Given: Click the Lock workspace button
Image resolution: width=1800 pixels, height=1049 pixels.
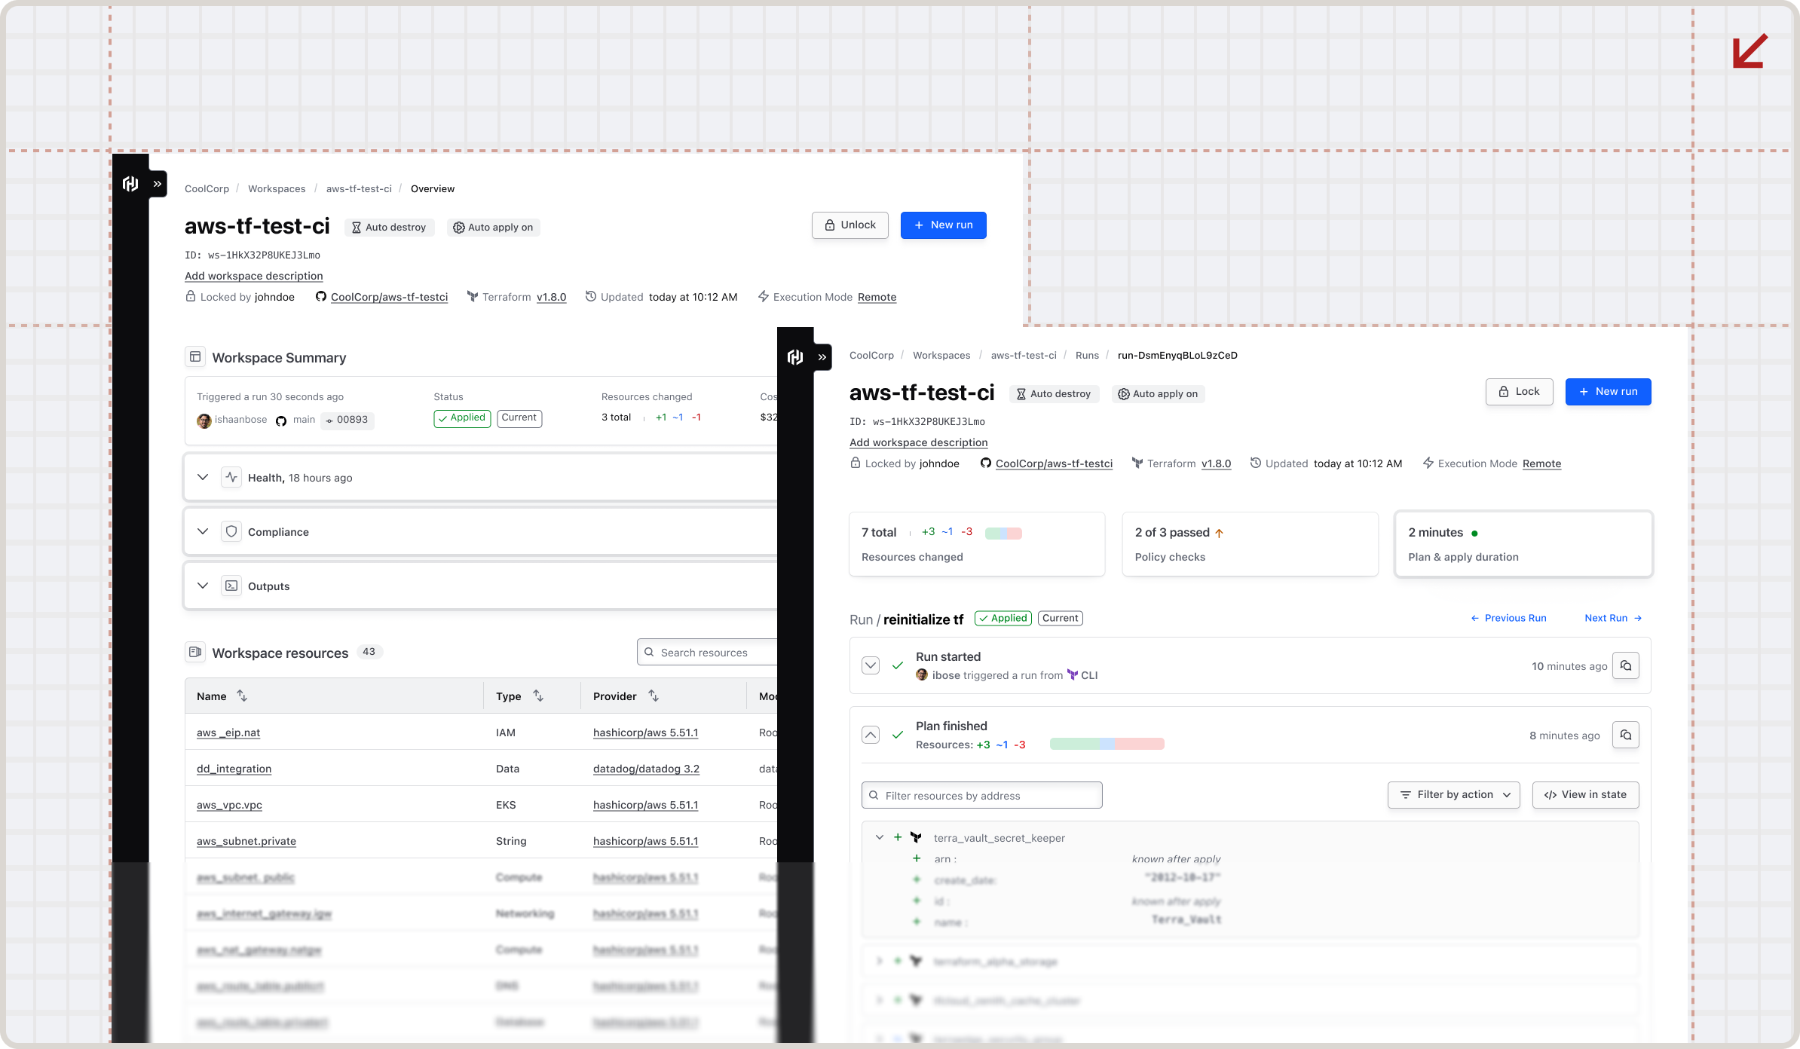Looking at the screenshot, I should coord(1519,392).
